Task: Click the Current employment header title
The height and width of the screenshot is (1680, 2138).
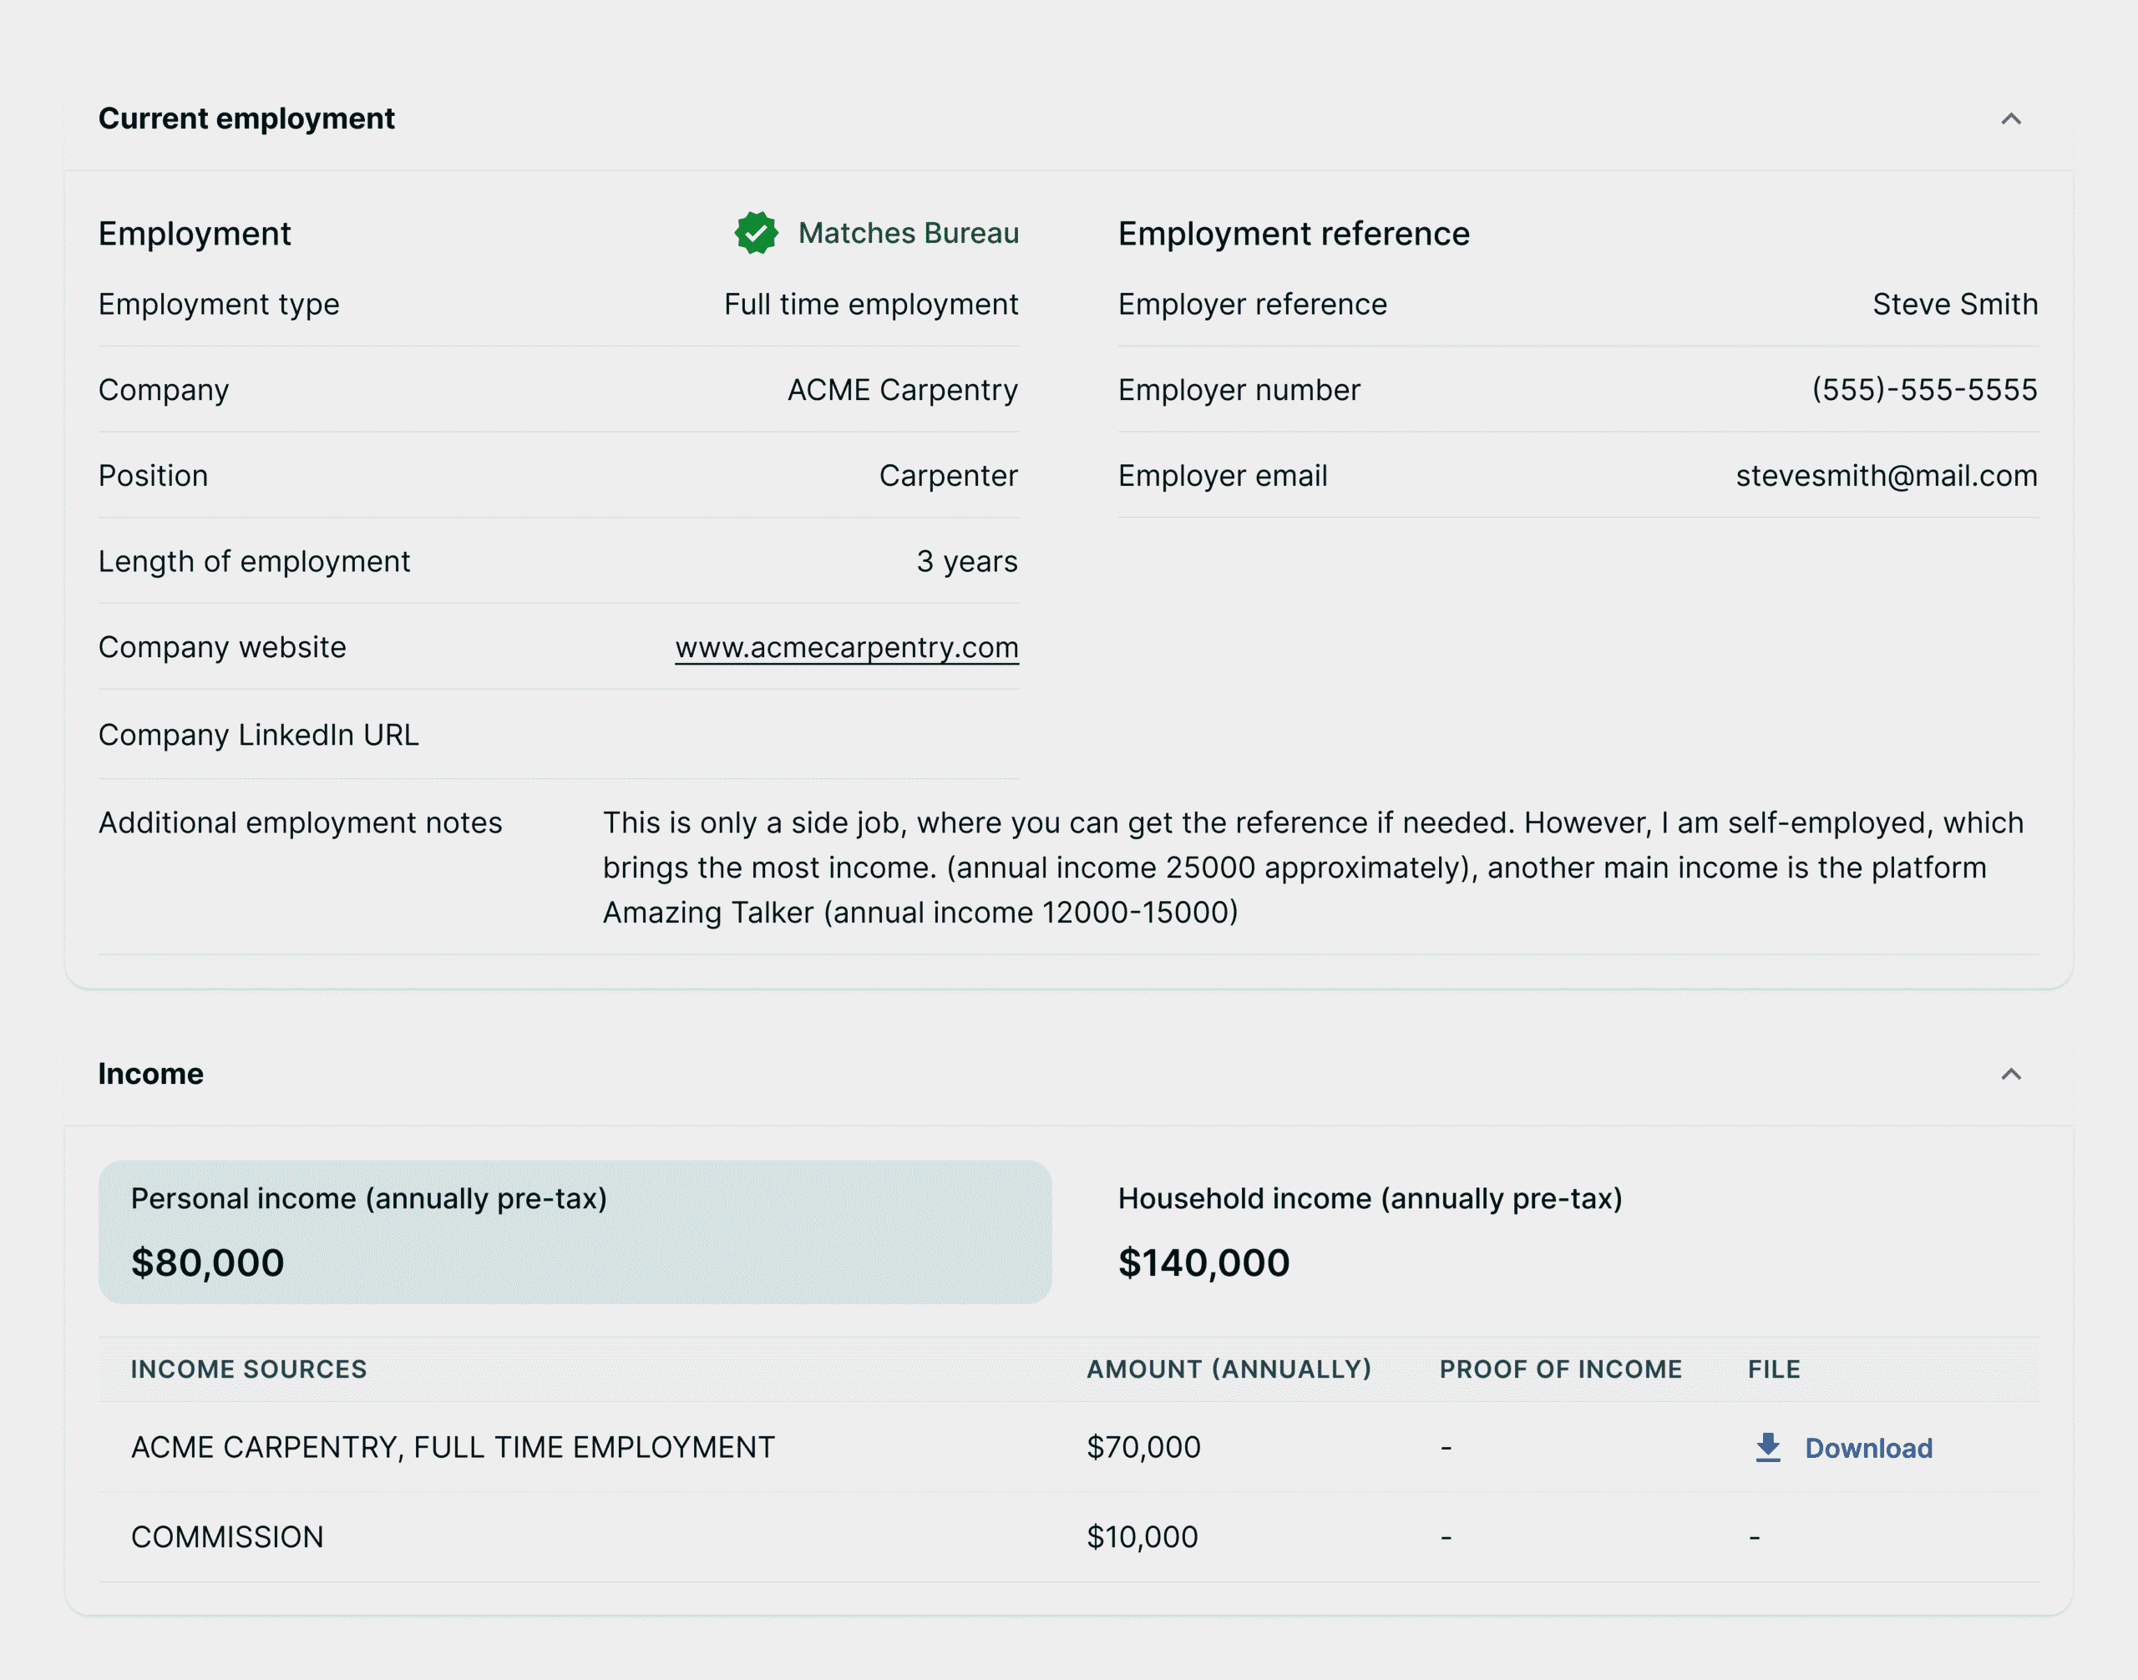Action: [x=246, y=119]
